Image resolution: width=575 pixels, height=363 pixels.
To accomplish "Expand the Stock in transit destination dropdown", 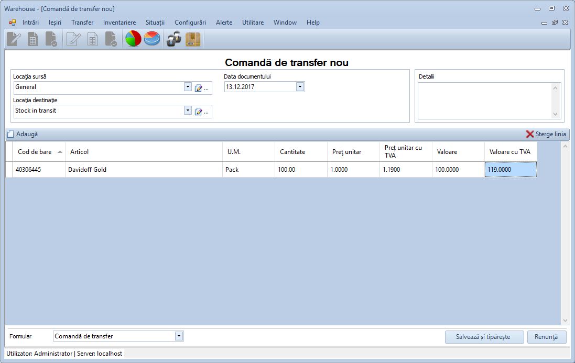I will 188,111.
